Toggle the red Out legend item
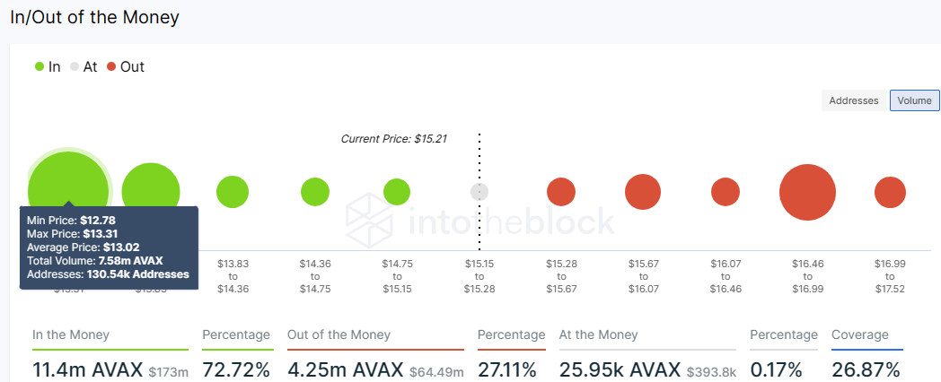The width and height of the screenshot is (941, 382). click(126, 66)
